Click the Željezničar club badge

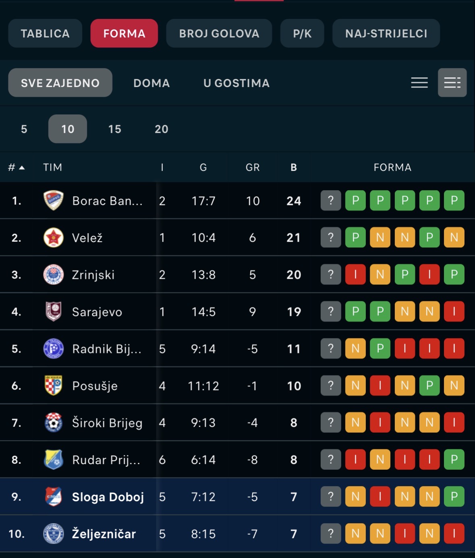(x=54, y=534)
